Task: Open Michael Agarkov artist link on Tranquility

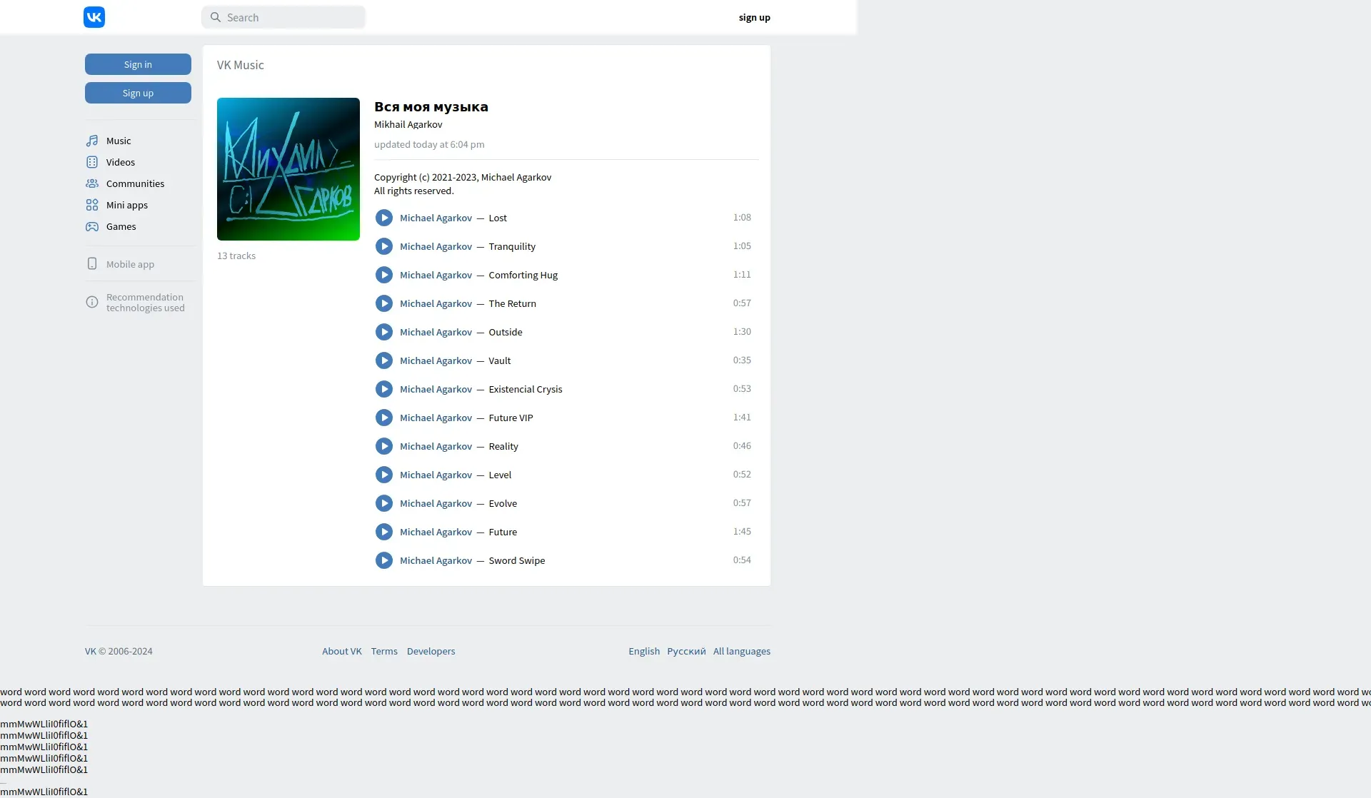Action: coord(436,246)
